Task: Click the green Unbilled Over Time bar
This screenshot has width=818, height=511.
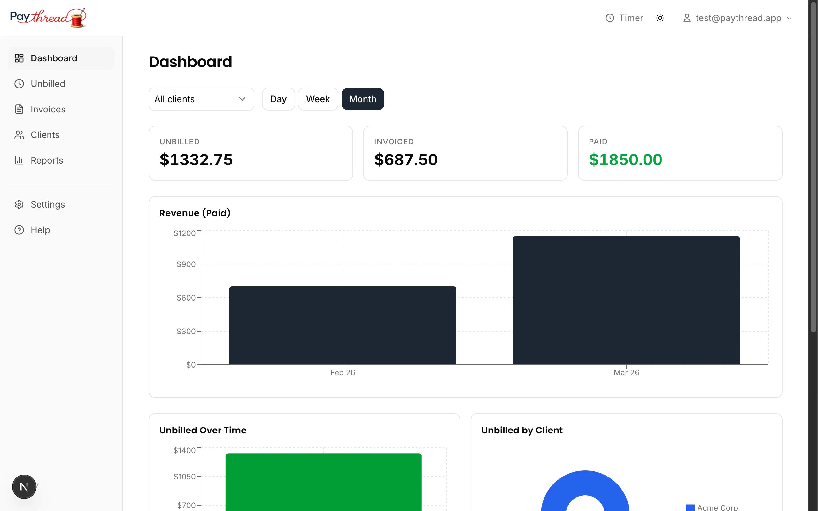Action: [323, 482]
